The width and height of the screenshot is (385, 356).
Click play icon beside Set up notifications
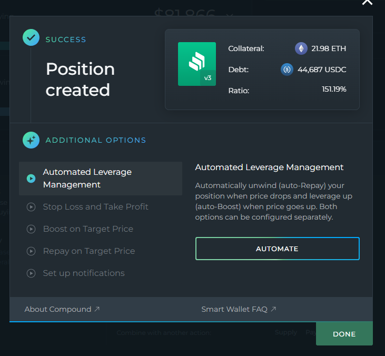click(x=31, y=273)
